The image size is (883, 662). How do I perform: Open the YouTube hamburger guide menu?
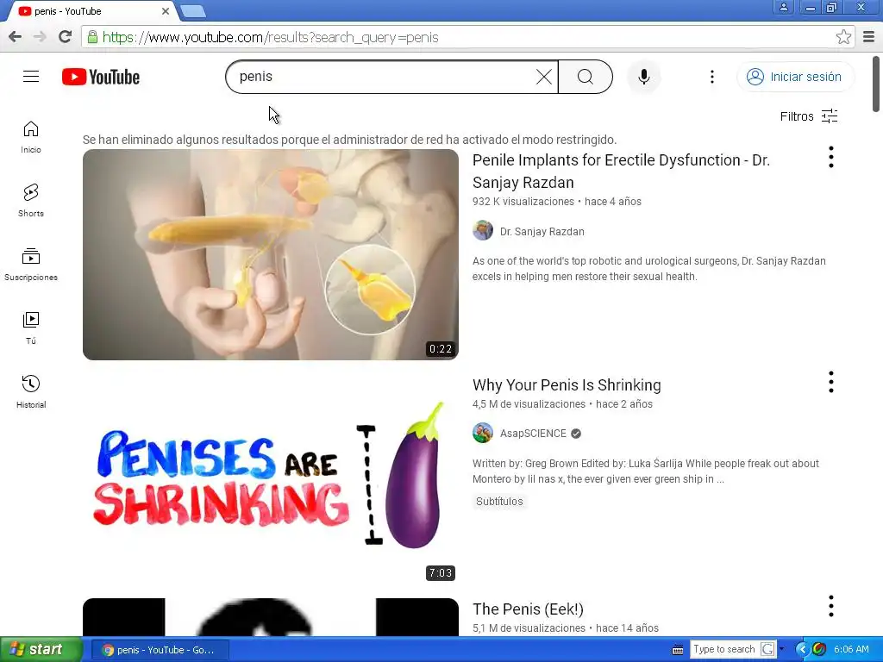[x=31, y=77]
